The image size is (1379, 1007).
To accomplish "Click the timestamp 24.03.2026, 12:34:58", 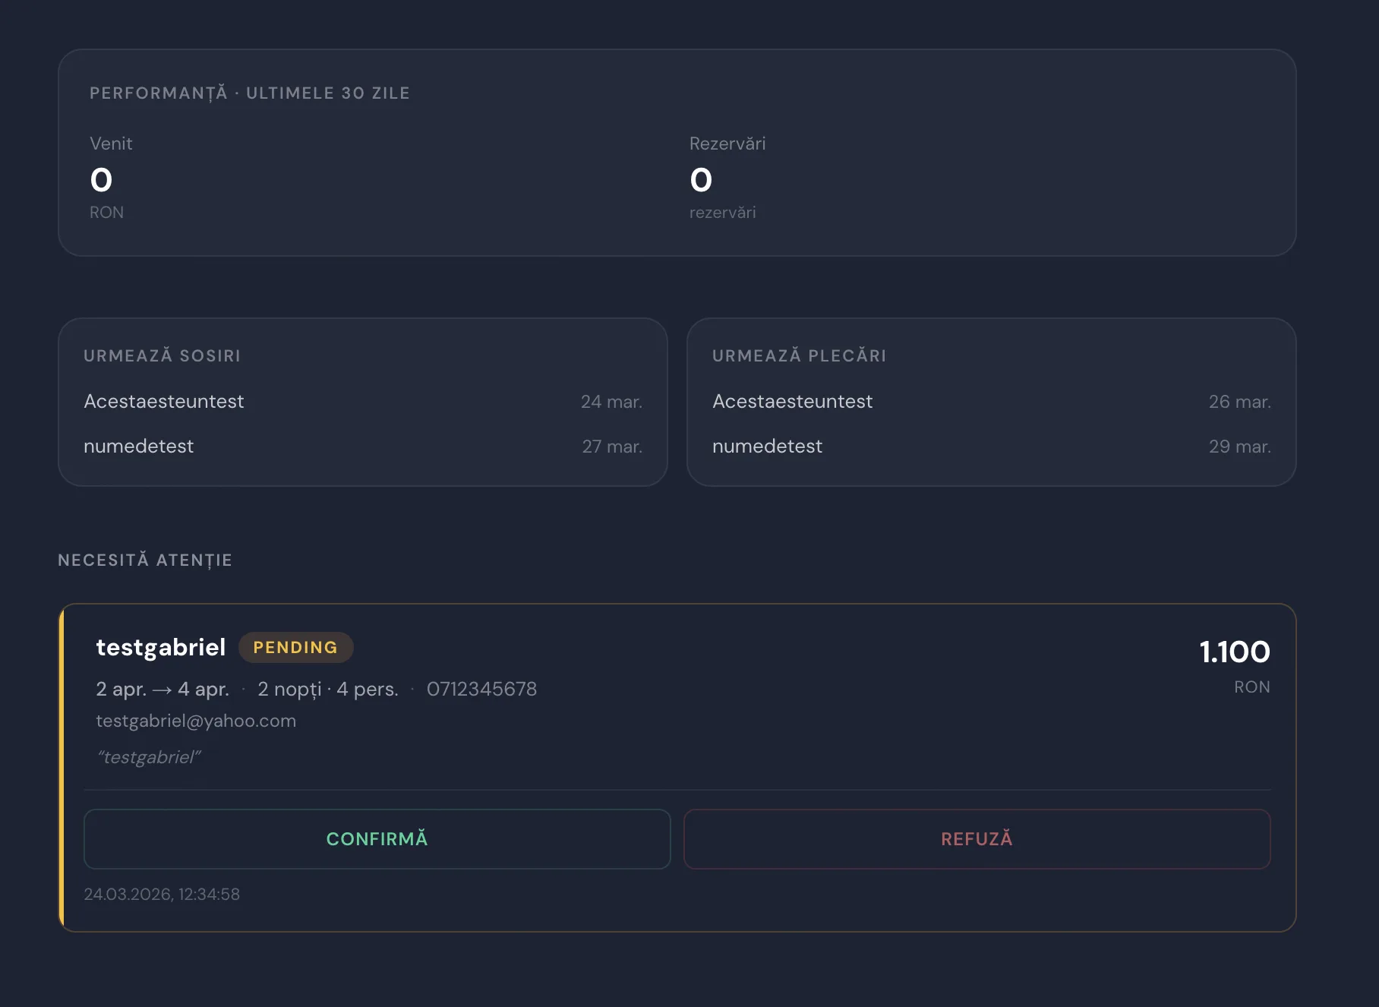I will (x=162, y=894).
